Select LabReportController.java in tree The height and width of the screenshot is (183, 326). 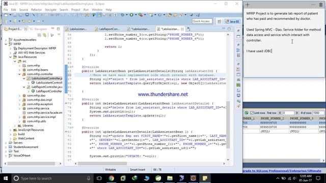[x=47, y=87]
